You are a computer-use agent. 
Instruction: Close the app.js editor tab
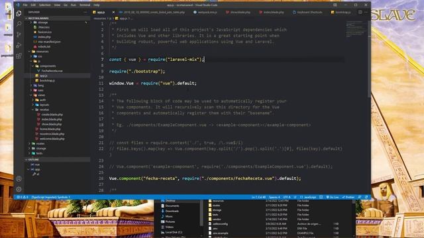113,12
